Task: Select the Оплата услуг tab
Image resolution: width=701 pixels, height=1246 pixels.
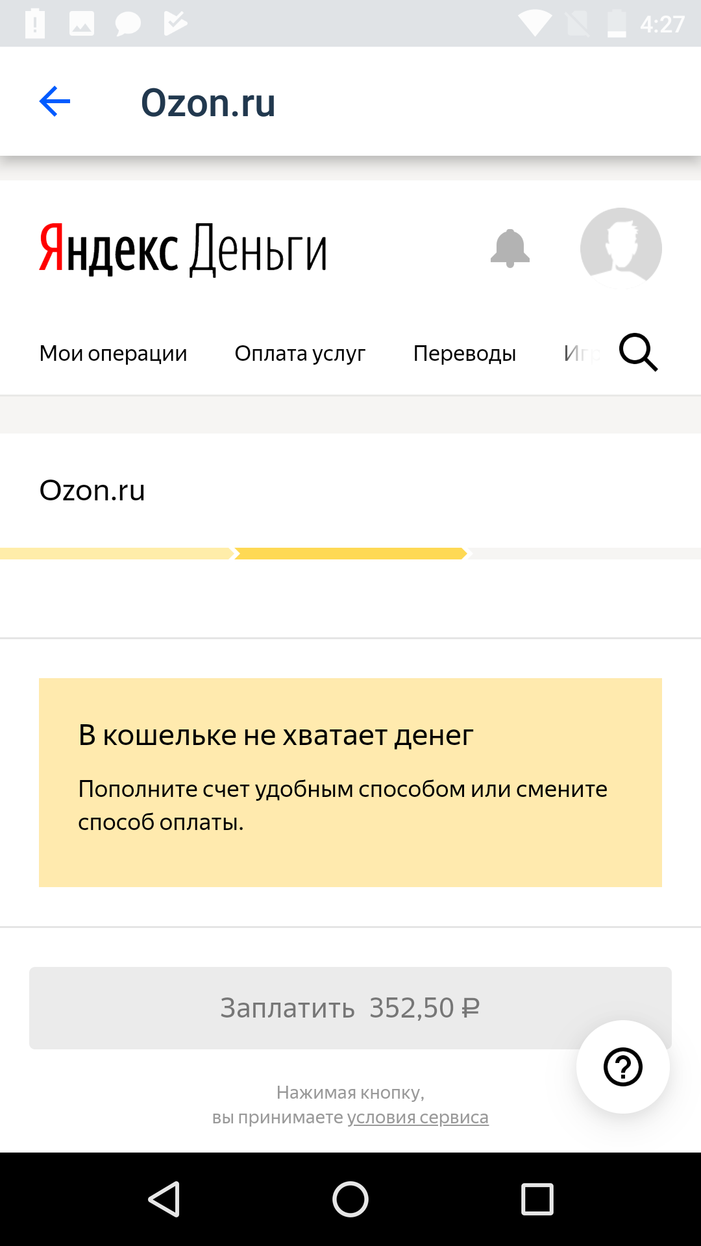Action: point(300,354)
